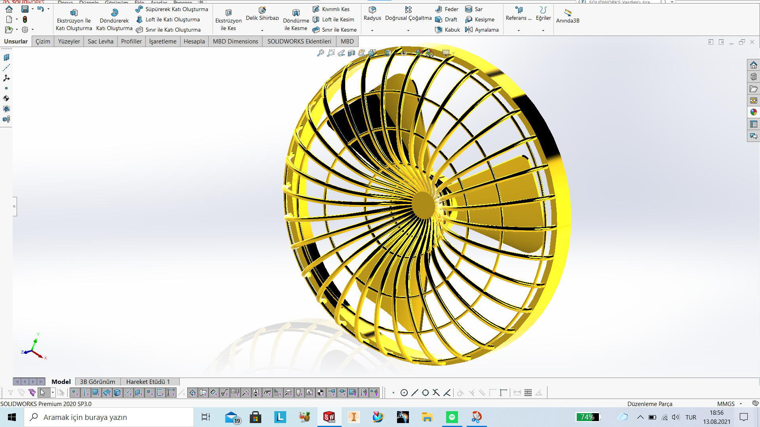Expand the Eğriler dropdown arrow

pyautogui.click(x=543, y=30)
